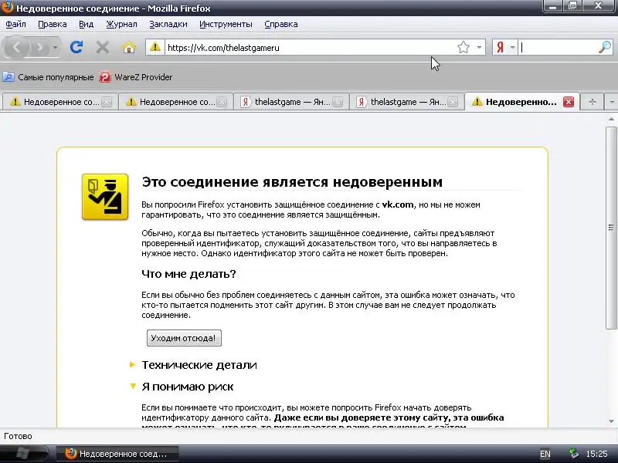
Task: Click the vertical scrollbar thumb
Action: (611, 228)
